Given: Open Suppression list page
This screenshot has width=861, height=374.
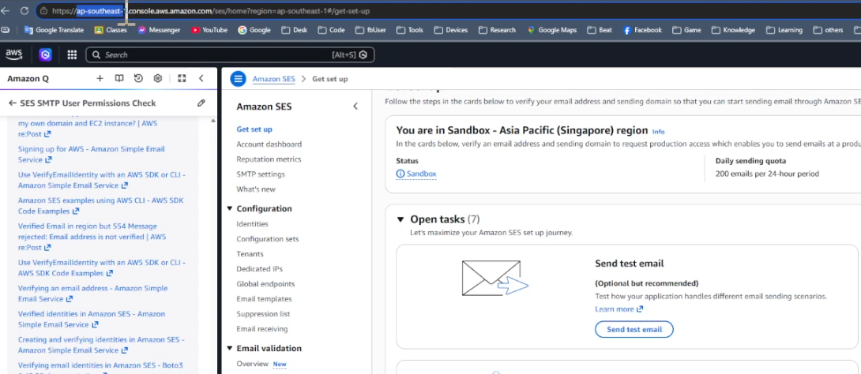Looking at the screenshot, I should coord(263,314).
